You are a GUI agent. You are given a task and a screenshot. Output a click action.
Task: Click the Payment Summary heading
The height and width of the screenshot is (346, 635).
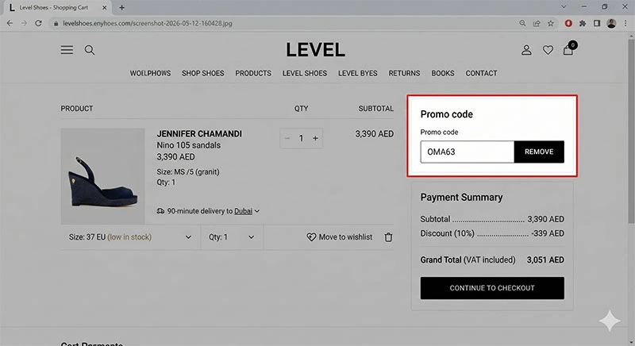(x=461, y=197)
